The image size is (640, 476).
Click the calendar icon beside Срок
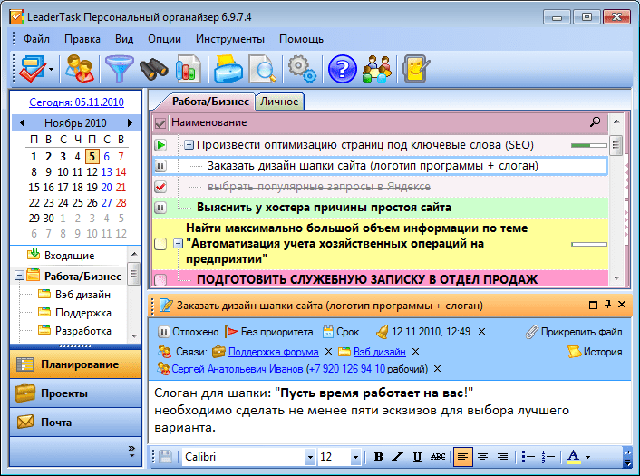coord(328,332)
